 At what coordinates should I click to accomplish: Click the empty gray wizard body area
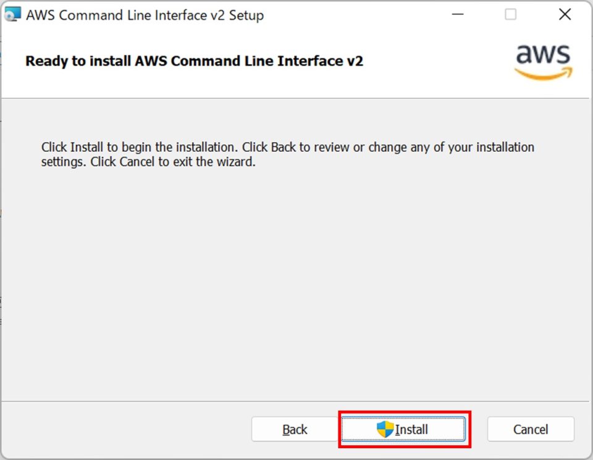tap(296, 278)
